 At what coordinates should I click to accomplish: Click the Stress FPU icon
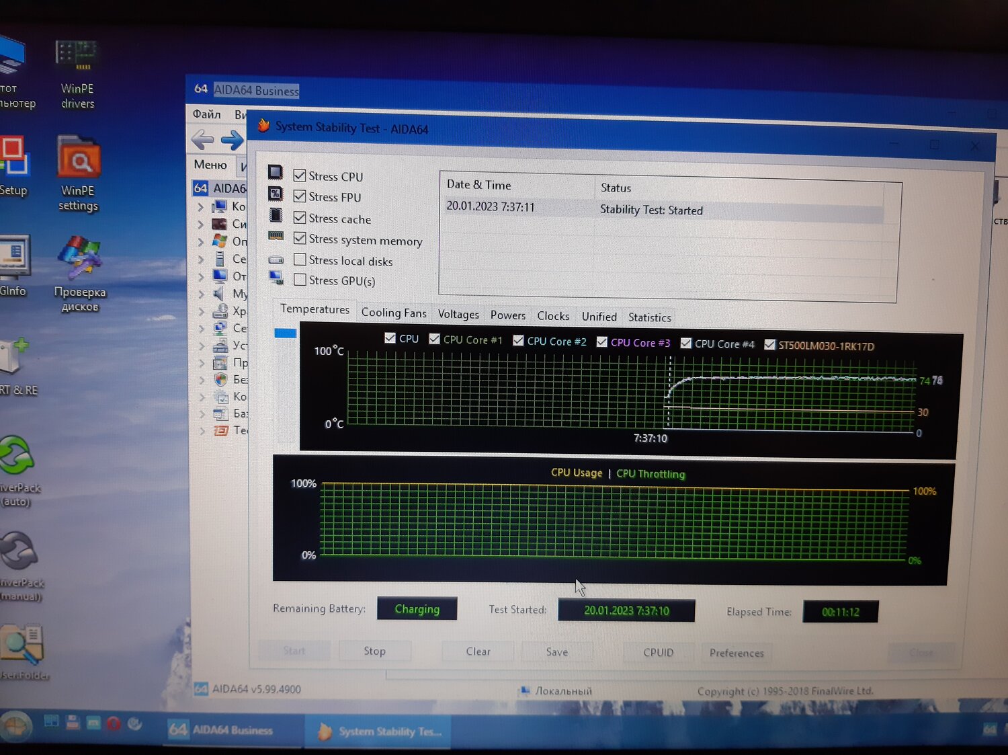pos(276,194)
